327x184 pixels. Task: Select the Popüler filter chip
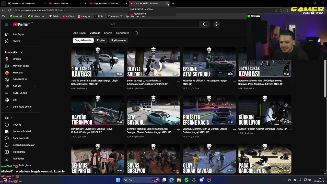(x=101, y=40)
